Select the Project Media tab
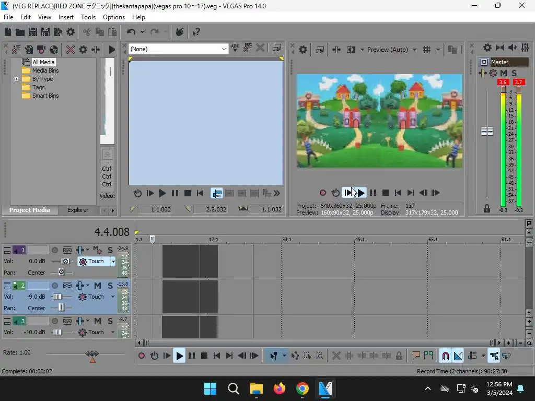The width and height of the screenshot is (535, 401). coord(29,210)
